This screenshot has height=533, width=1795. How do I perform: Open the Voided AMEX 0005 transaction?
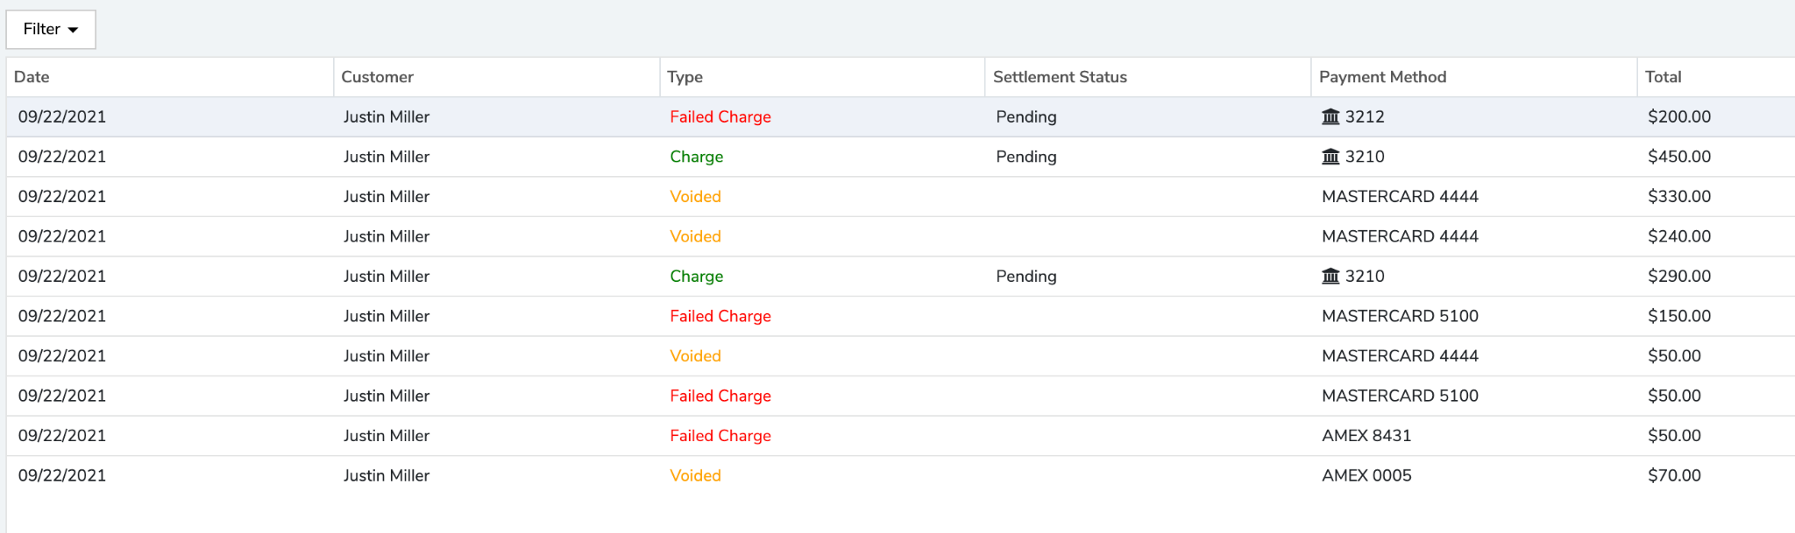(x=900, y=475)
